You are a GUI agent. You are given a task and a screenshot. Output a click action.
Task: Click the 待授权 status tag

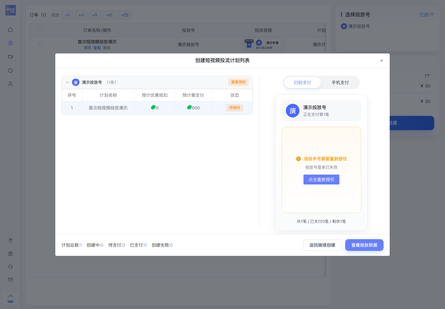pyautogui.click(x=235, y=108)
